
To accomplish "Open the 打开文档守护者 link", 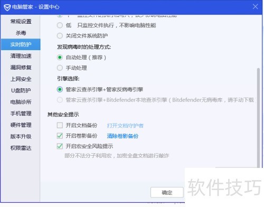I will point(125,126).
